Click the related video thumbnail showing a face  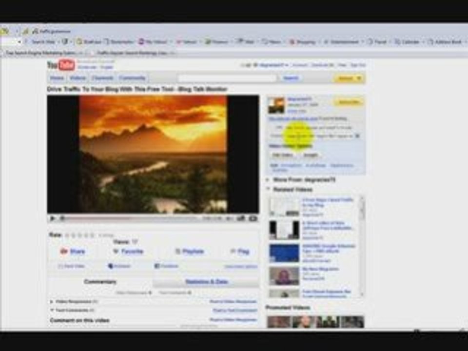click(284, 276)
